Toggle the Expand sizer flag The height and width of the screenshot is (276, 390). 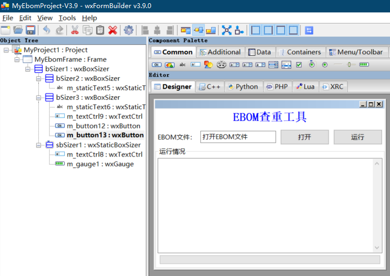pos(226,30)
